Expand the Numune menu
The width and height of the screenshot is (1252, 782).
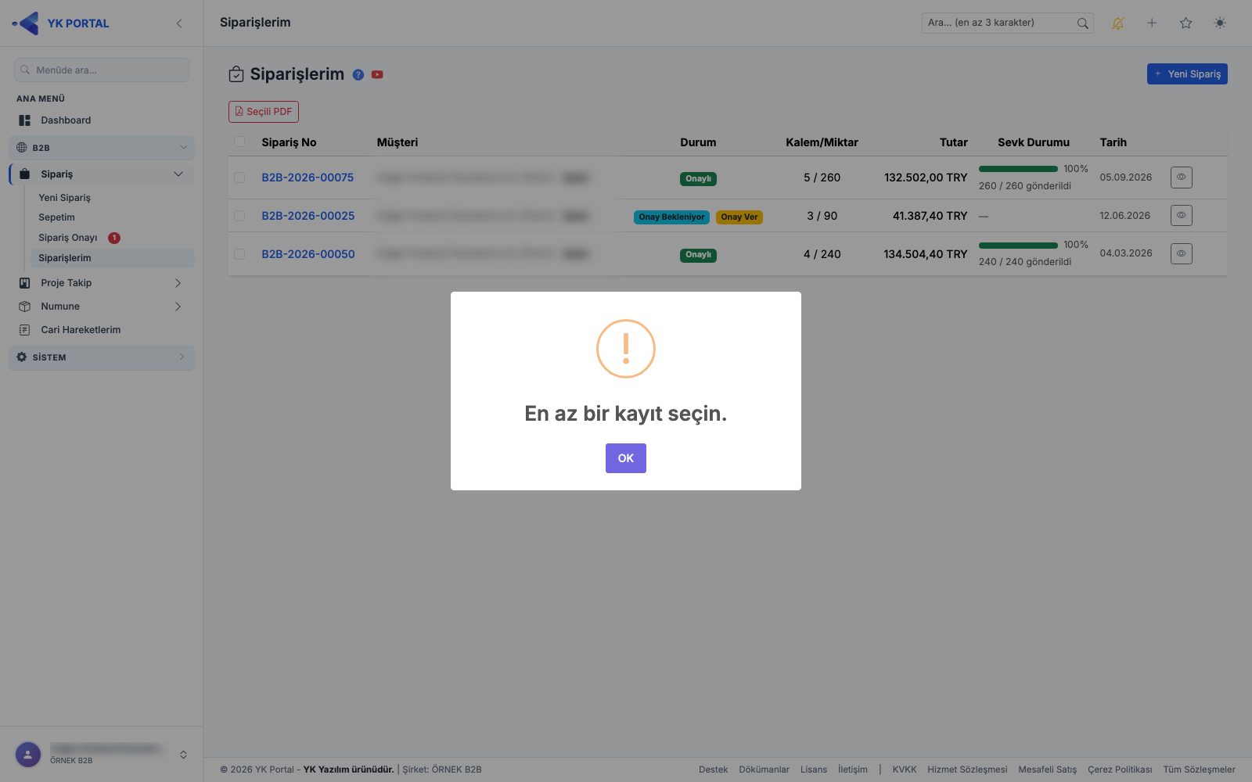tap(102, 307)
